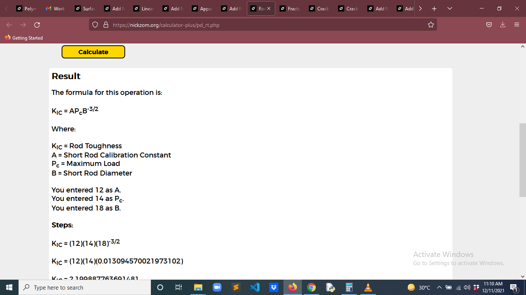
Task: Open a new browser tab
Action: (x=434, y=8)
